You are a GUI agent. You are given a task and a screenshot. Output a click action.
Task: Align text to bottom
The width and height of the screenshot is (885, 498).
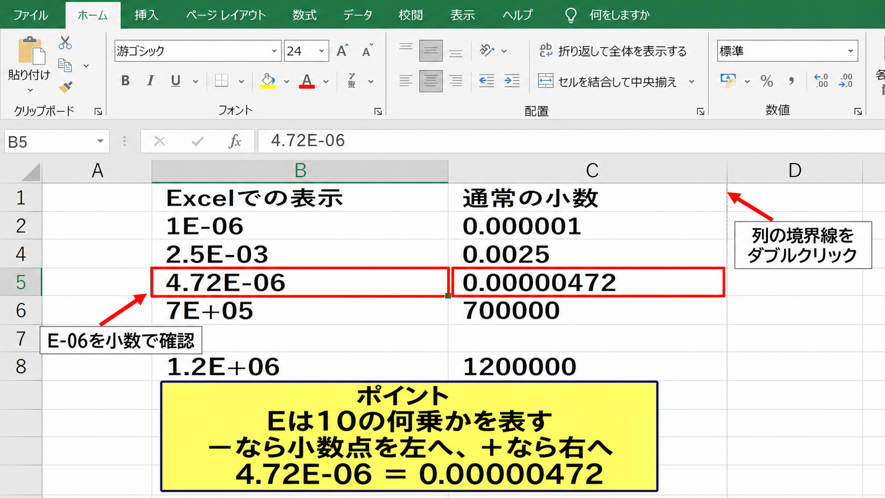point(456,51)
